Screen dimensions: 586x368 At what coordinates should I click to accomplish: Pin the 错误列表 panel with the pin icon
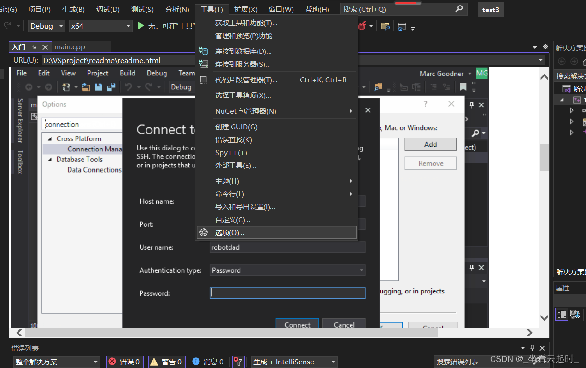point(533,348)
